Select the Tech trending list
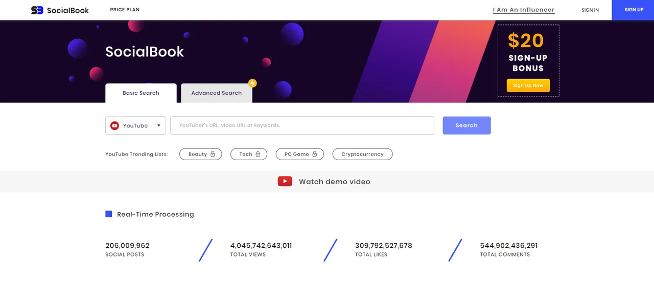 point(249,154)
